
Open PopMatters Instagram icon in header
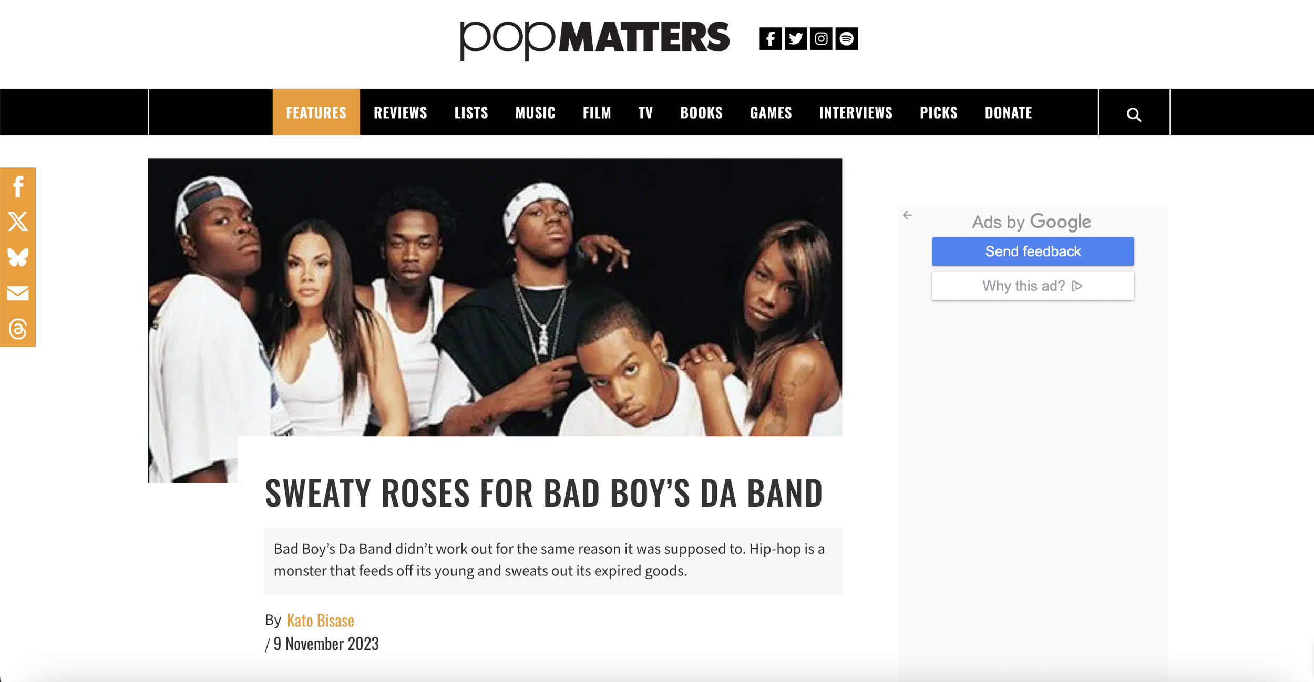coord(821,38)
